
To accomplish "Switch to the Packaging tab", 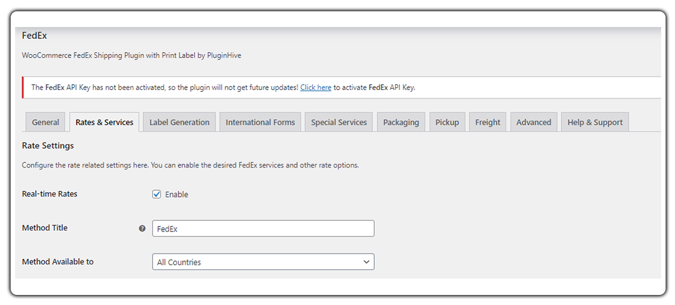I will click(401, 122).
